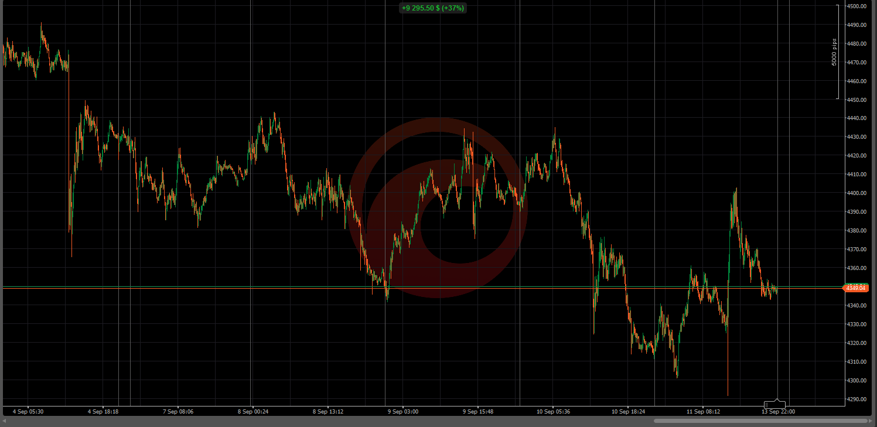This screenshot has height=427, width=877.
Task: Click the 9 Sep 03:00 time label
Action: pos(403,412)
